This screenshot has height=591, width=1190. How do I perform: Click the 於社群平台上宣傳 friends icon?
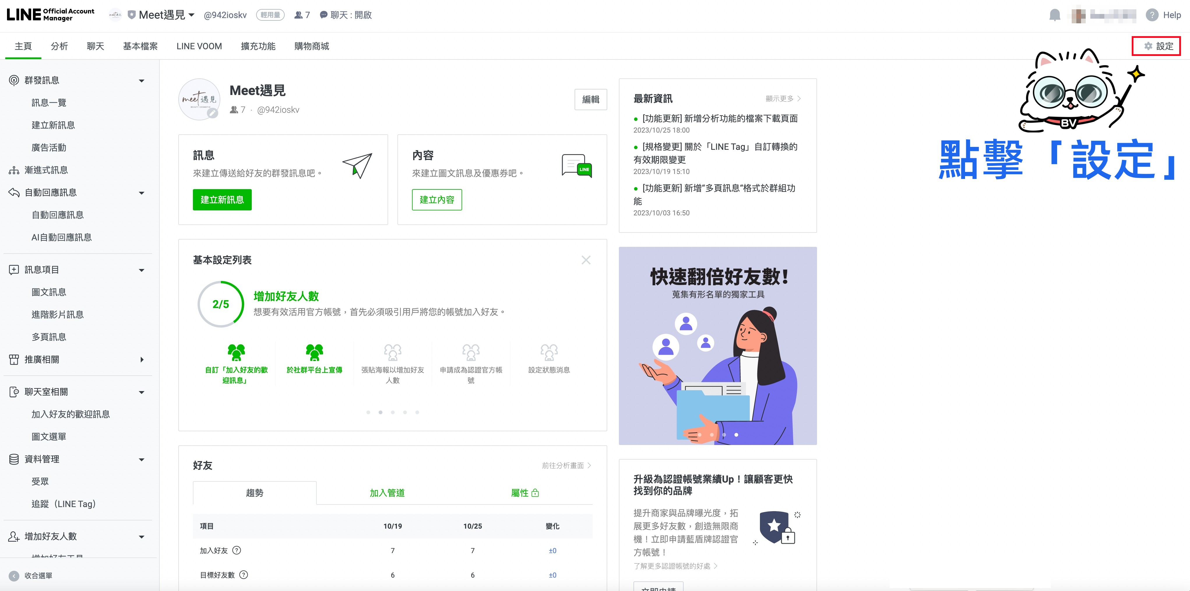click(314, 353)
